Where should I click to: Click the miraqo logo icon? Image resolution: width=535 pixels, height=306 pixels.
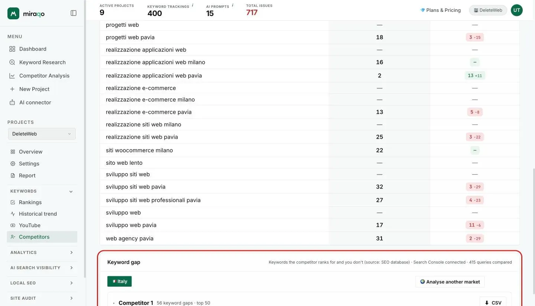[13, 13]
